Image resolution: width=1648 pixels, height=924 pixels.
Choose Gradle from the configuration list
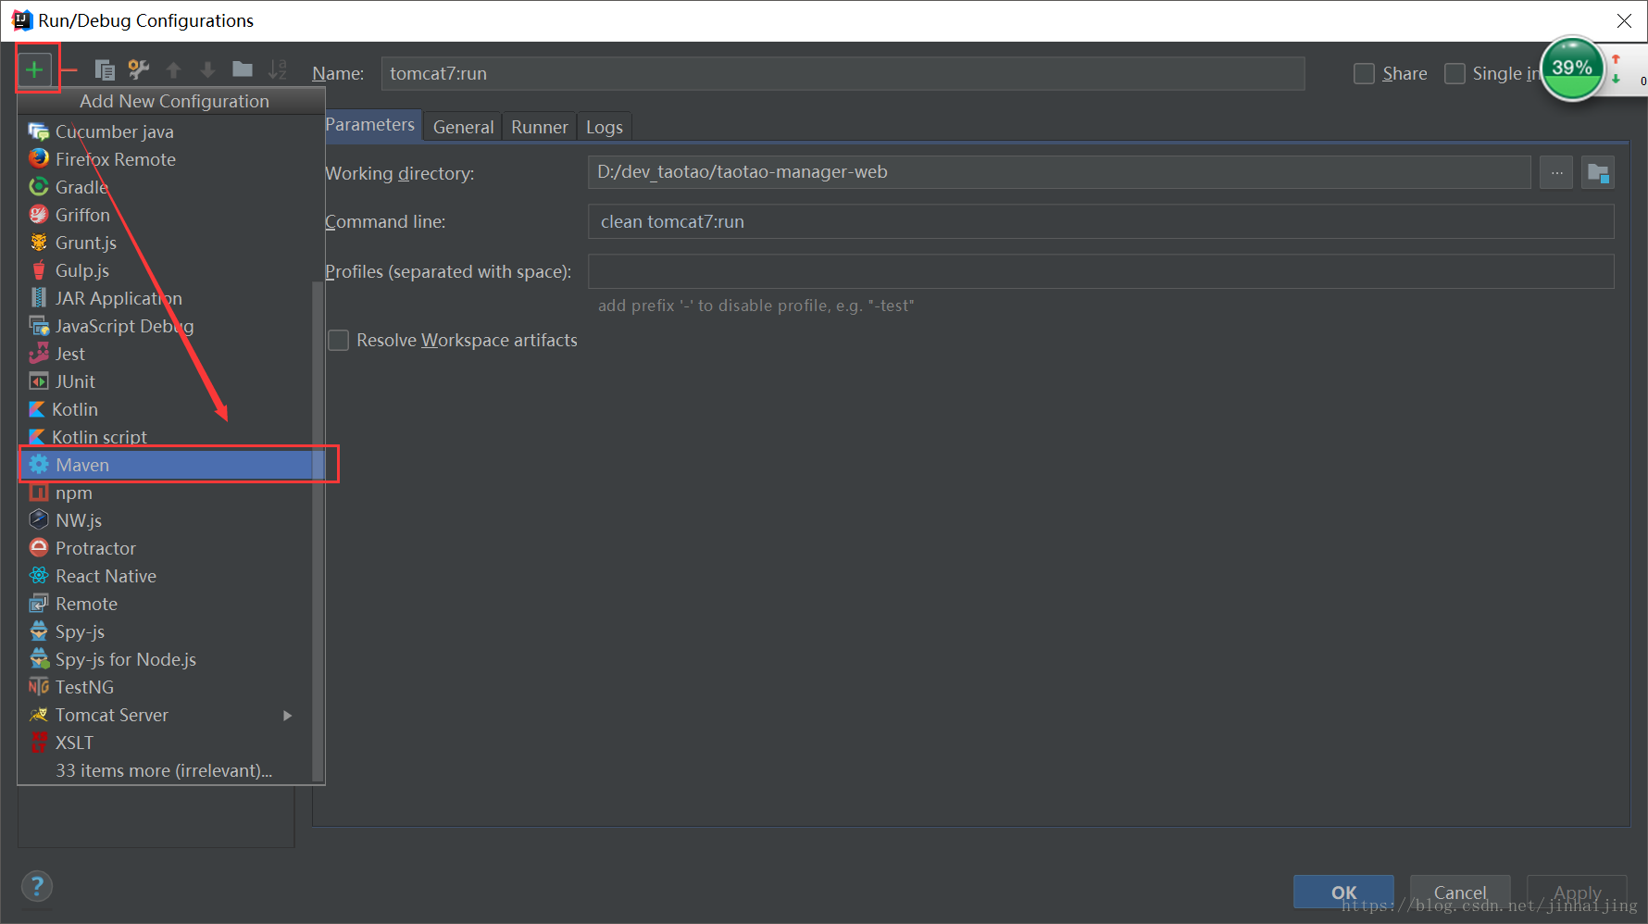(x=167, y=187)
